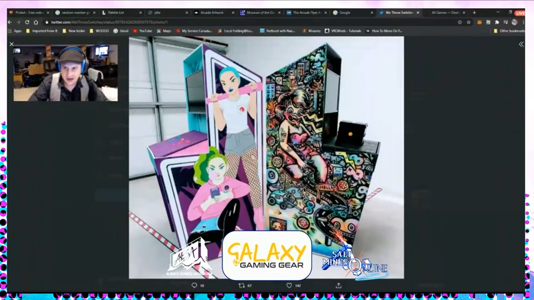Close the Twitter photo viewer with the X
This screenshot has width=534, height=300.
(x=12, y=44)
